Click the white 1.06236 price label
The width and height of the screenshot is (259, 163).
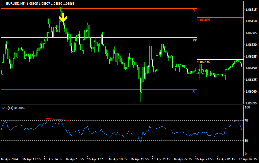tap(204, 62)
